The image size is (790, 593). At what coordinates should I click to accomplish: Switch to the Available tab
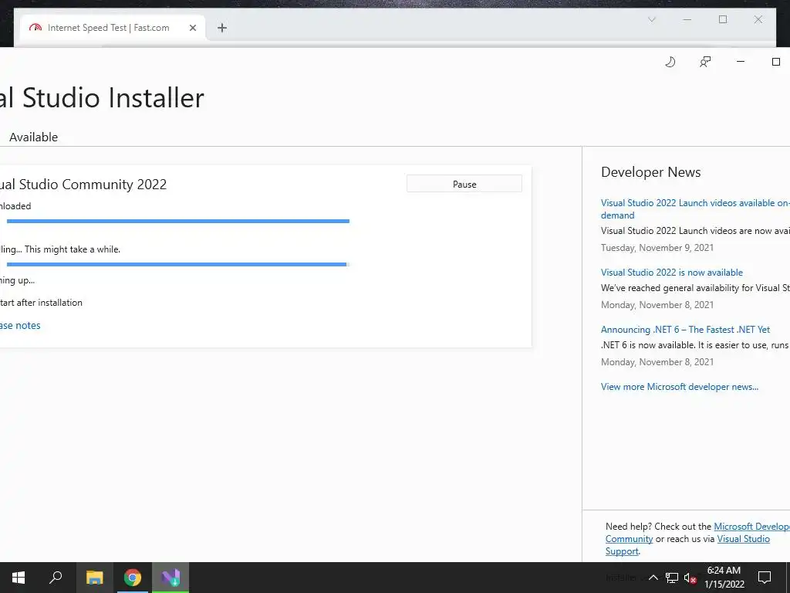(x=33, y=137)
